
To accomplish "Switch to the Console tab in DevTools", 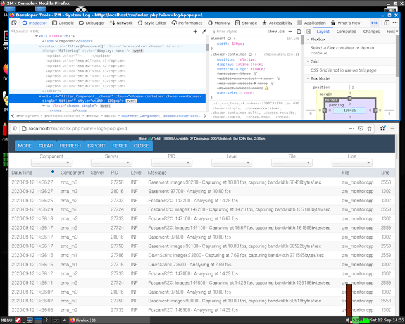I will 63,23.
